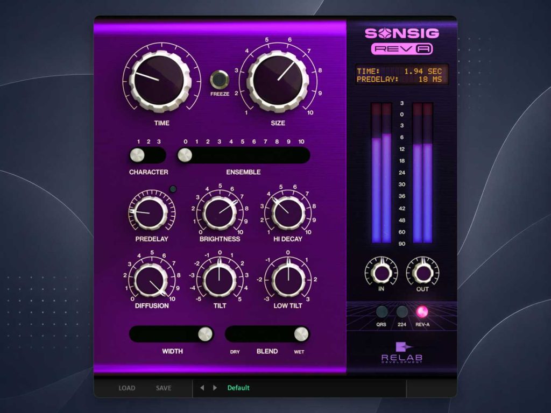
Task: Click number 10 on the ENSEMBLE scale
Action: pos(301,141)
